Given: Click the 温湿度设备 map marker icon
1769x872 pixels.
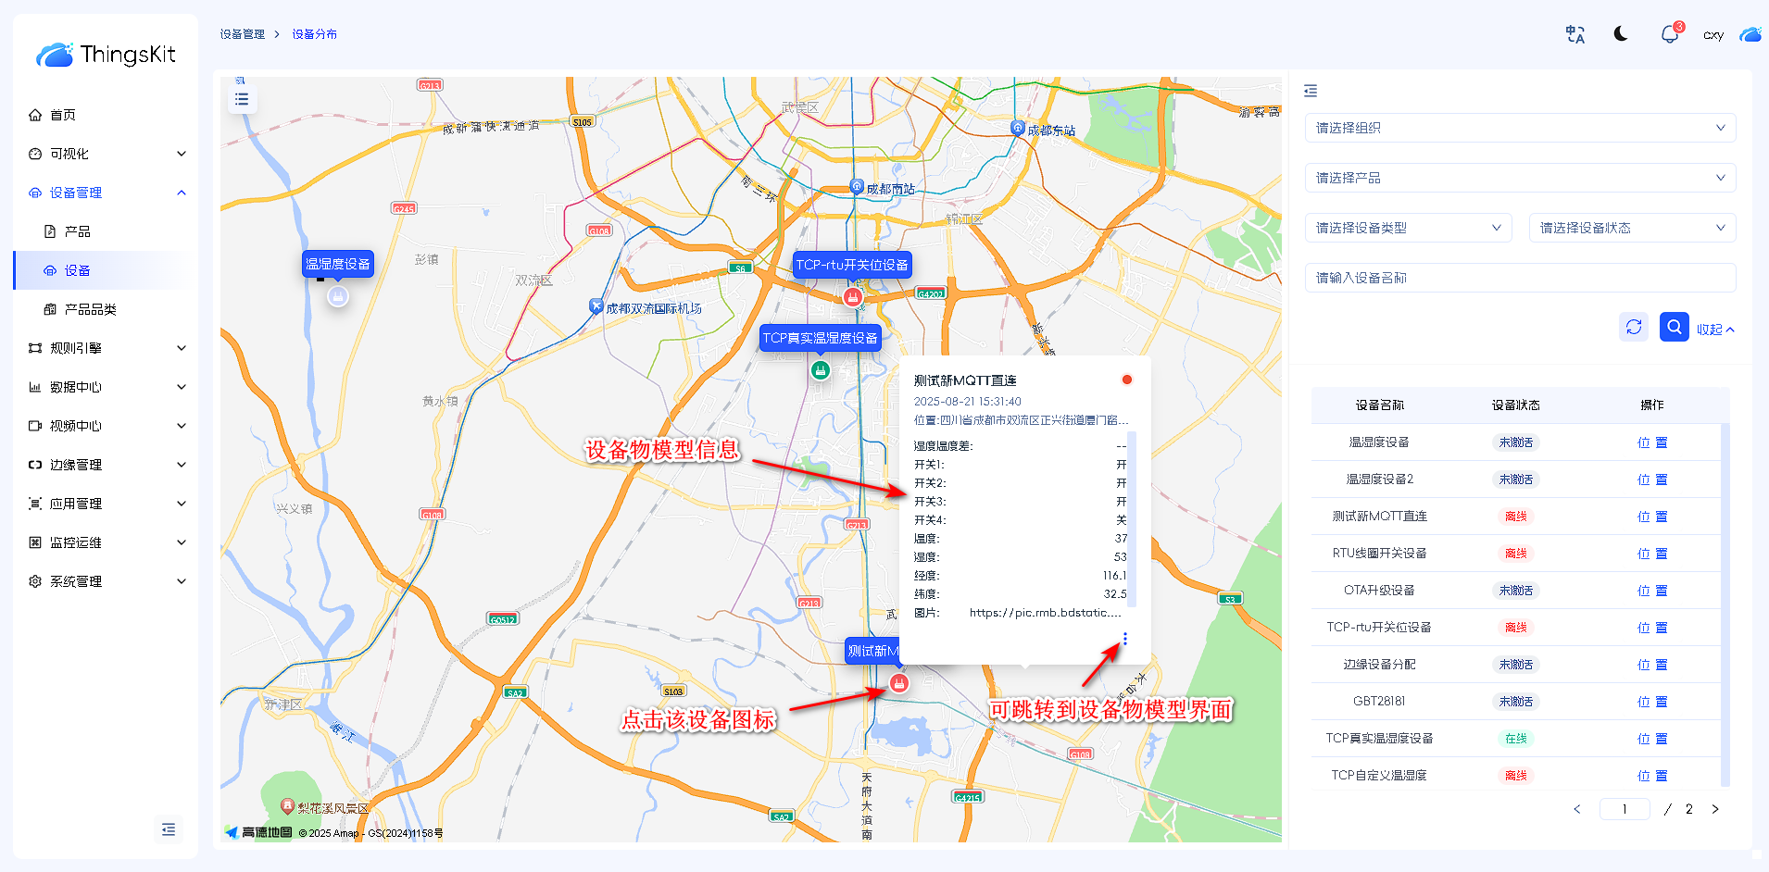Looking at the screenshot, I should (338, 296).
